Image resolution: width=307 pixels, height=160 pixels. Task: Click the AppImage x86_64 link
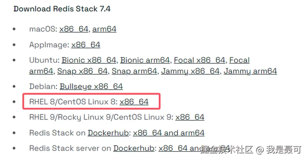click(x=86, y=45)
